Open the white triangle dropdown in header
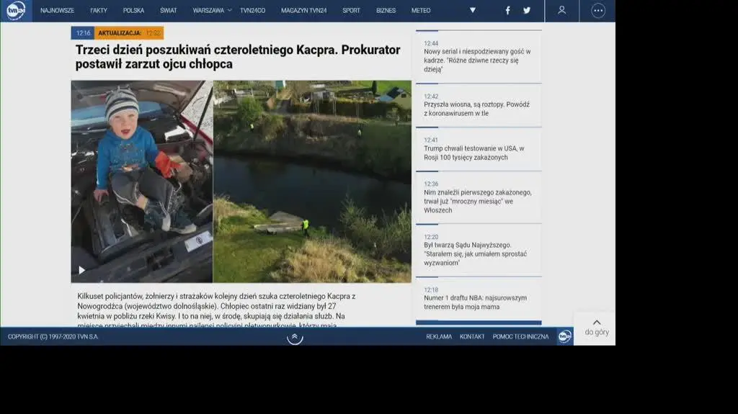This screenshot has height=414, width=738. point(472,11)
